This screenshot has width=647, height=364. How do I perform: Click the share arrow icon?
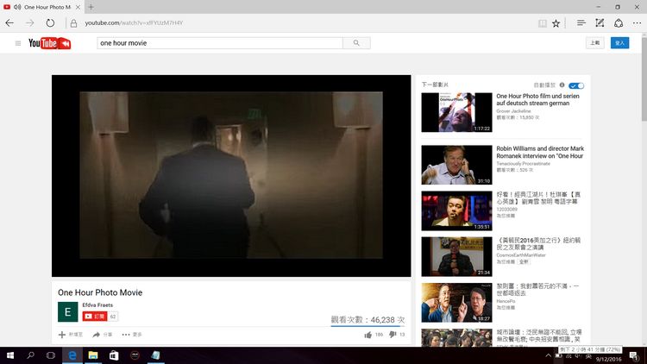pos(96,335)
